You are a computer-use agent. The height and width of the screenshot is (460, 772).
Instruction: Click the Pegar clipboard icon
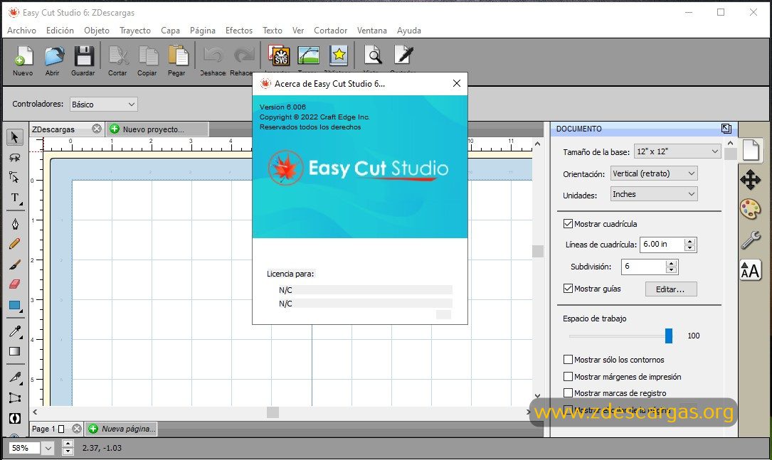tap(177, 55)
